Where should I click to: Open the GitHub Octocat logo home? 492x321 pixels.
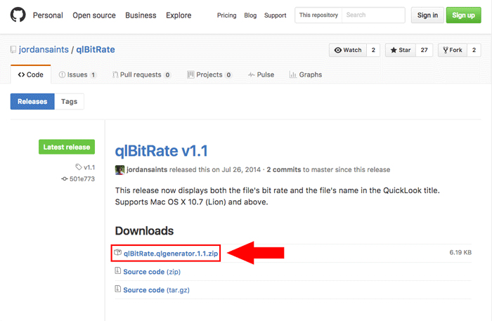pyautogui.click(x=18, y=15)
